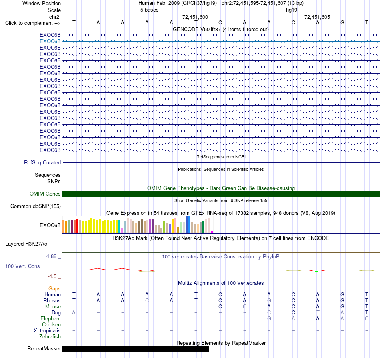Screen dimensions: 380x358
Task: Click the 4.88 upper scale value
Action: pyautogui.click(x=51, y=256)
